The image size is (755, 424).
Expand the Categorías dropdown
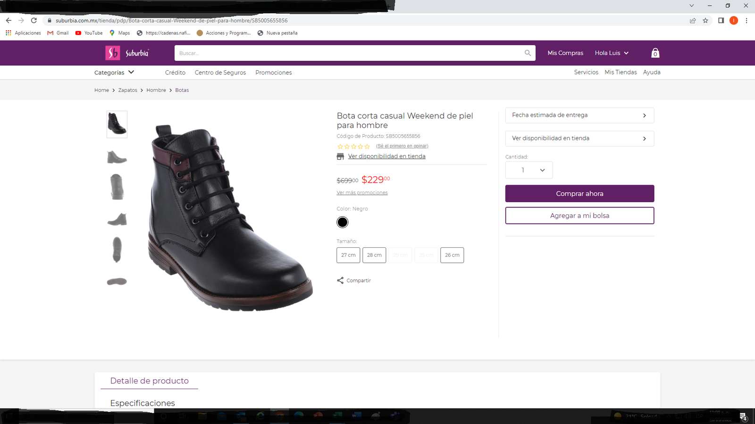click(x=114, y=72)
